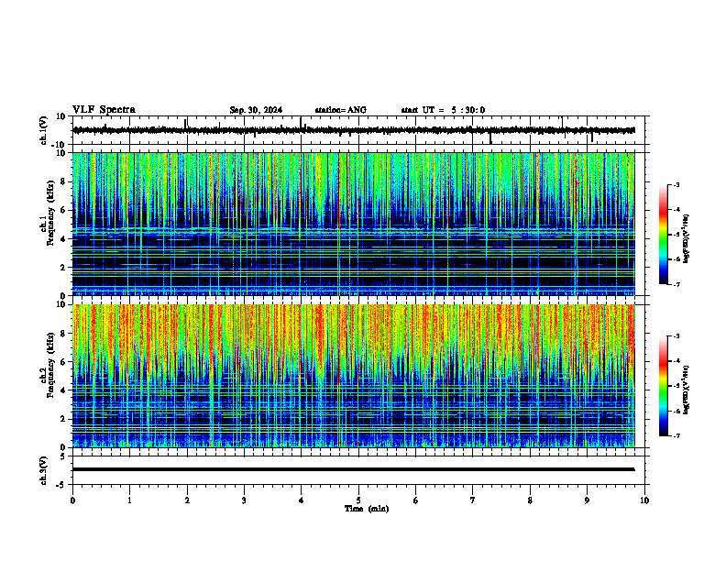The image size is (726, 561).
Task: Click time axis tick label "1"
Action: (129, 500)
